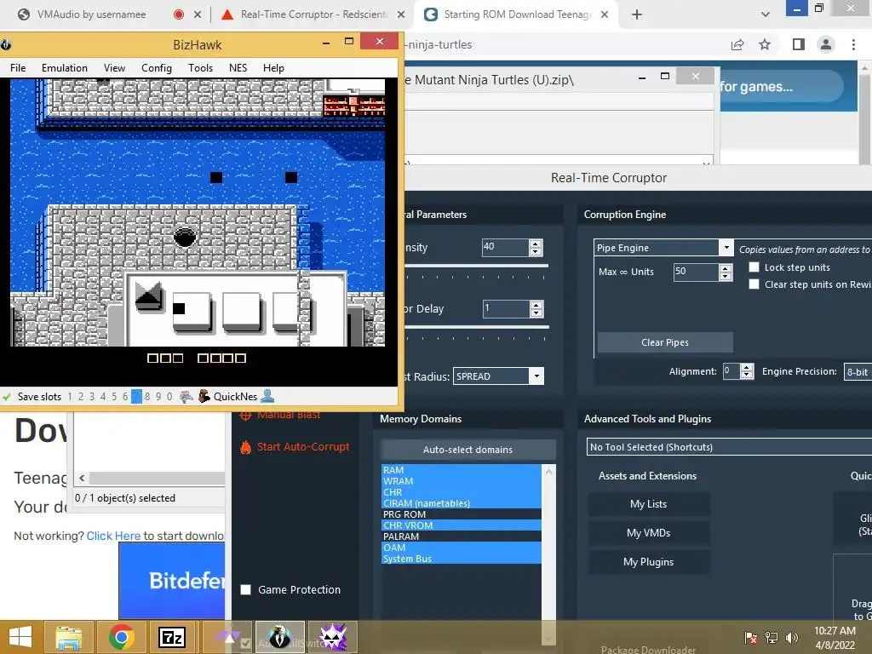The width and height of the screenshot is (872, 654).
Task: Select save slot 9 in BizHawk
Action: pyautogui.click(x=158, y=397)
